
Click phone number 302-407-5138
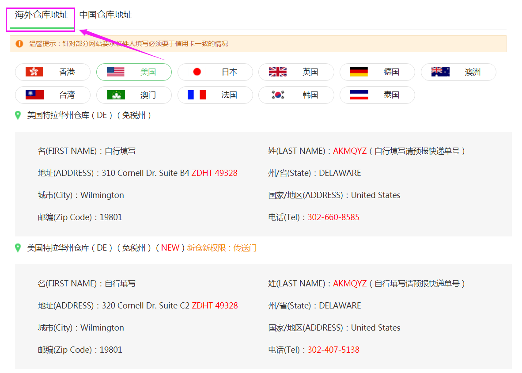(333, 350)
